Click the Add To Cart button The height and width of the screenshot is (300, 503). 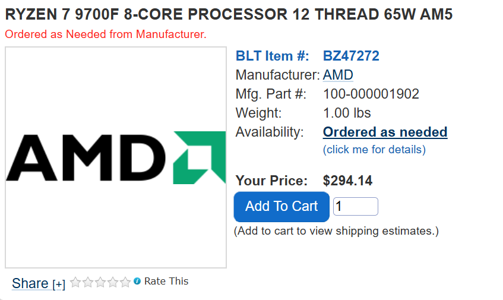281,207
